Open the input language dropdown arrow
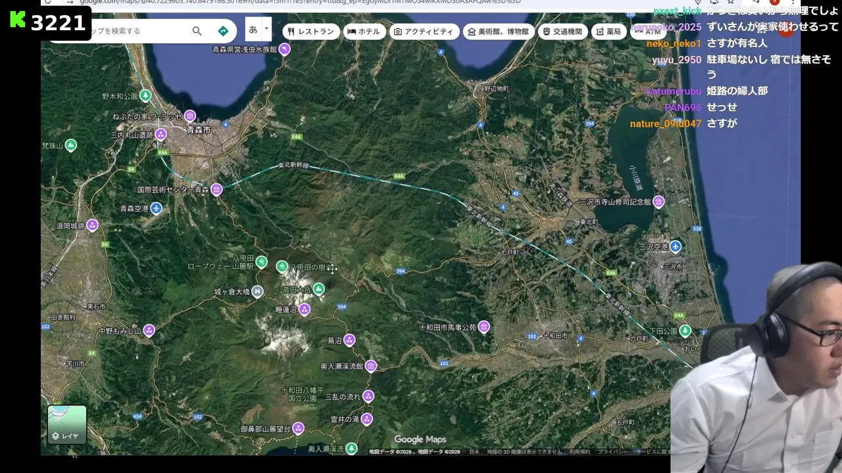842x473 pixels. click(x=266, y=29)
